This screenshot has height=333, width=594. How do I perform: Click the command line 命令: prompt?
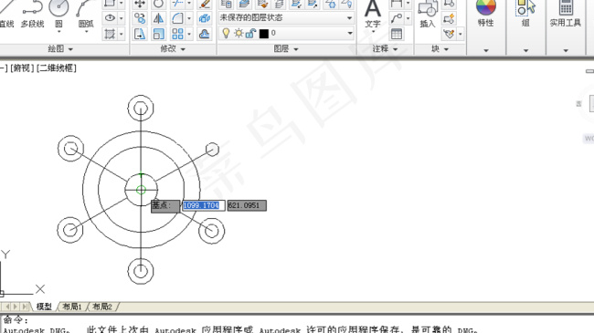[x=16, y=320]
